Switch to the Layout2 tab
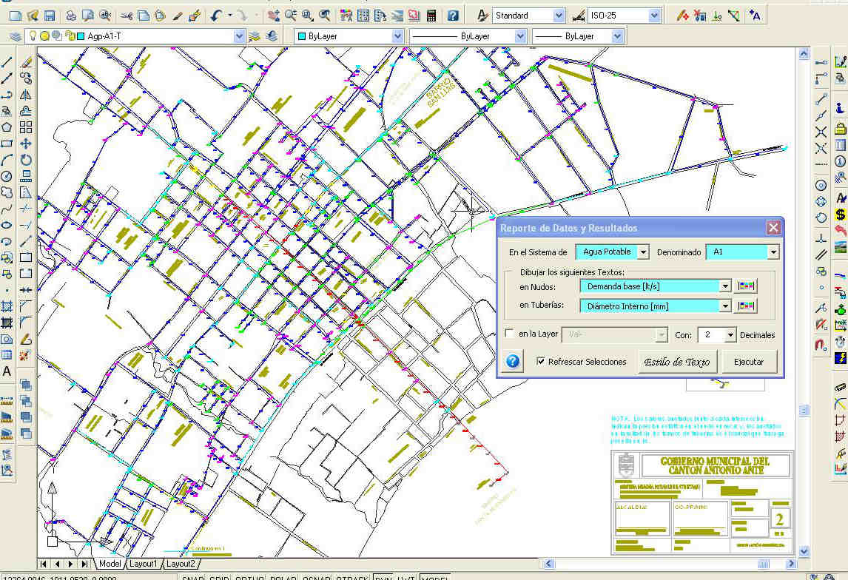The width and height of the screenshot is (848, 580). (x=181, y=564)
